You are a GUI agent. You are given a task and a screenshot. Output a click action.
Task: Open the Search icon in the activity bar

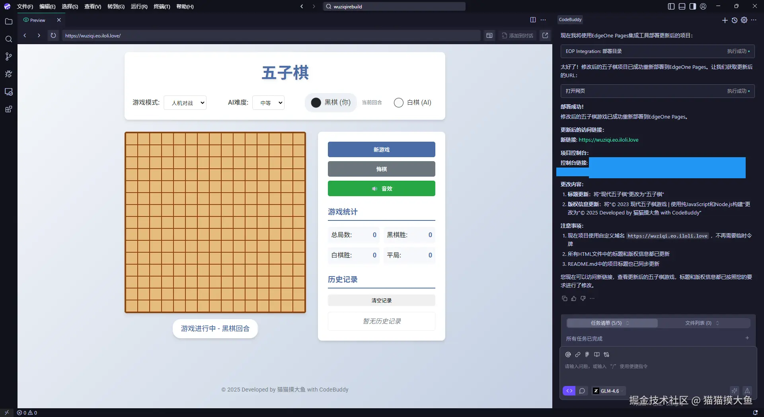[9, 39]
